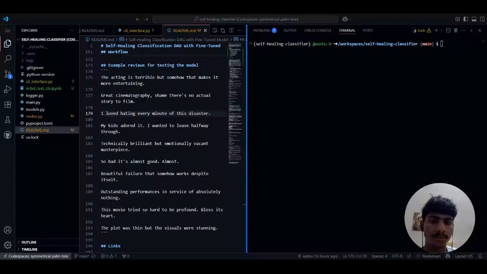Toggle bottom panel visibility

tap(474, 19)
